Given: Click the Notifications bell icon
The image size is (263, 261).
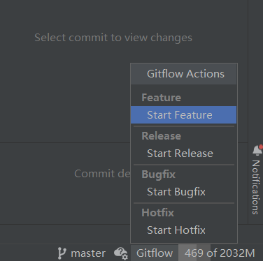Looking at the screenshot, I should point(257,150).
